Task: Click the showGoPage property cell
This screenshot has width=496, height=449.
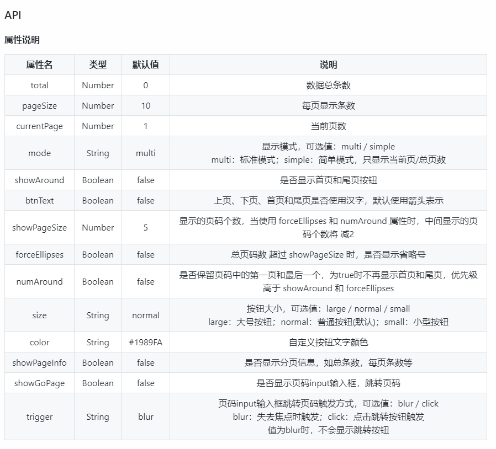Action: (39, 383)
